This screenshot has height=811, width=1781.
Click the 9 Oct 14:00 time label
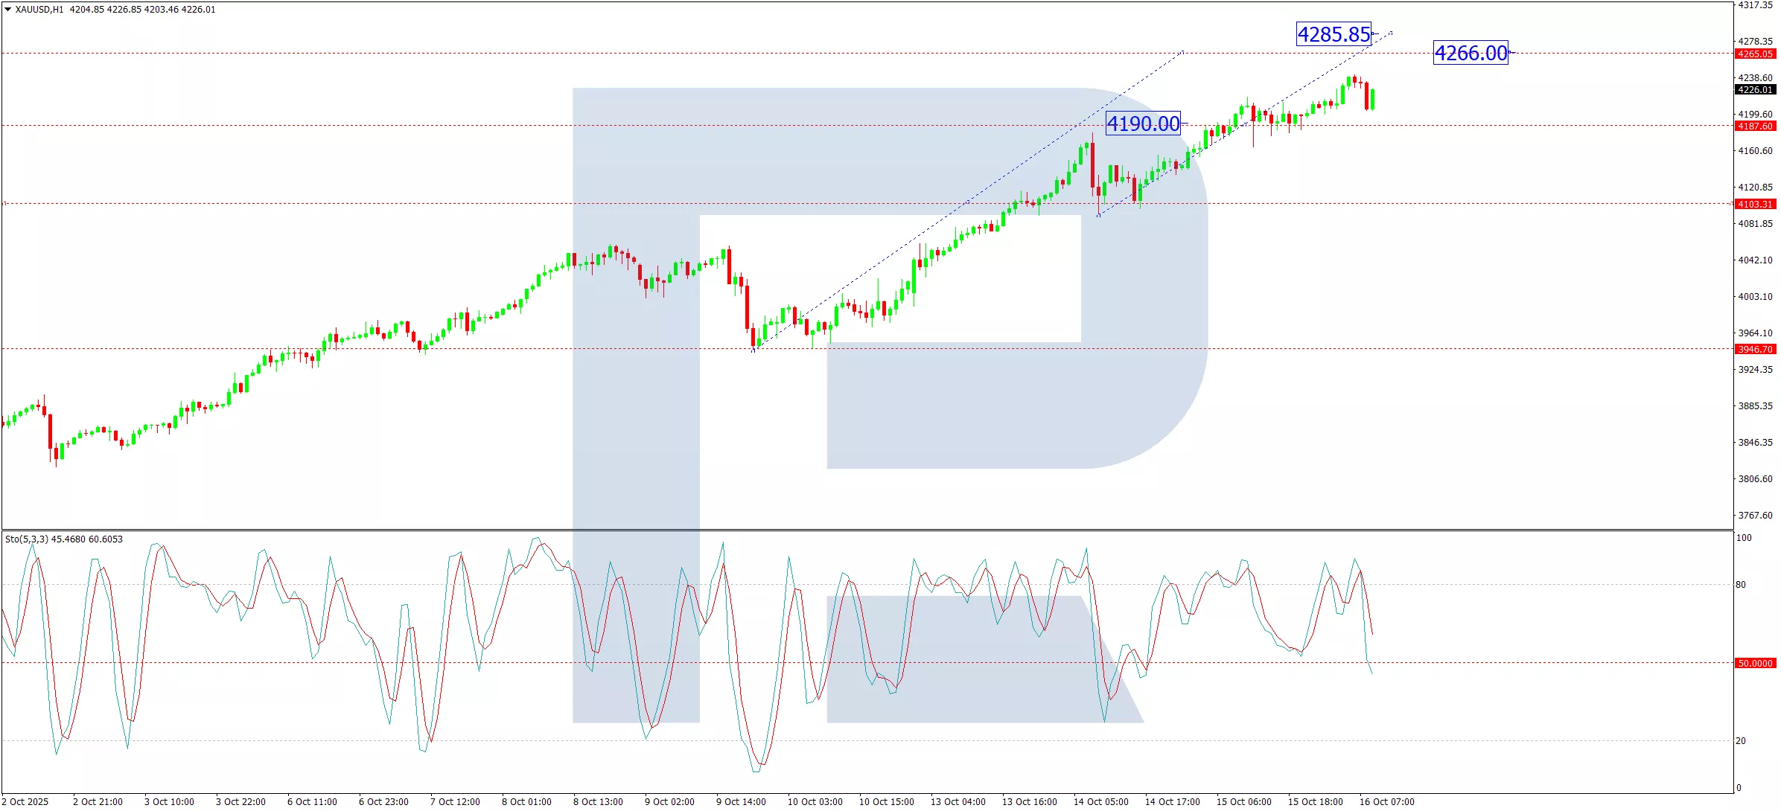[741, 802]
